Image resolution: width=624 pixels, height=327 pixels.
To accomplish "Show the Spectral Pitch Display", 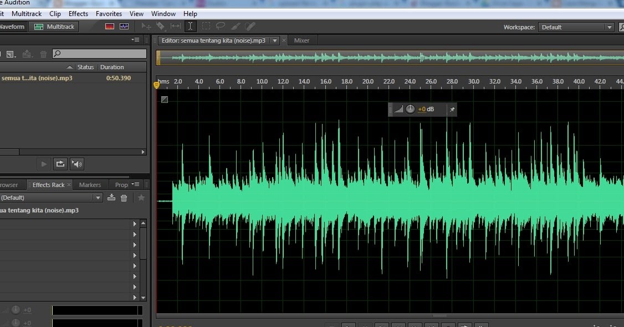I will 124,26.
